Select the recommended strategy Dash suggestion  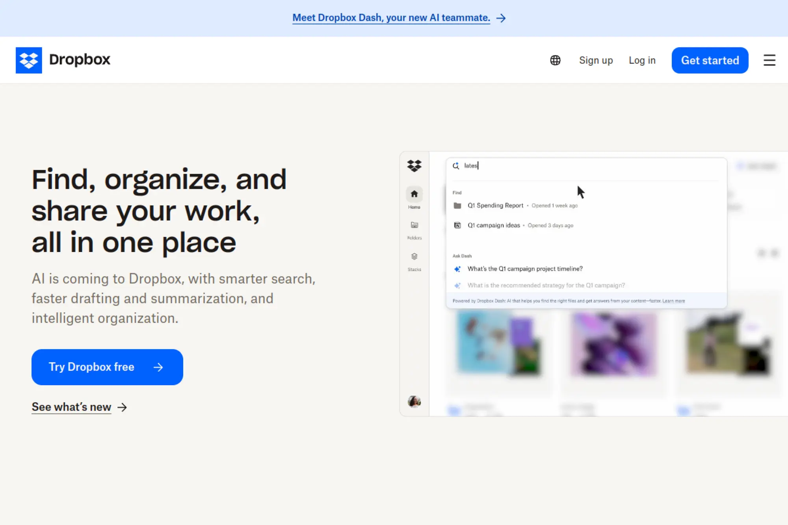(546, 285)
